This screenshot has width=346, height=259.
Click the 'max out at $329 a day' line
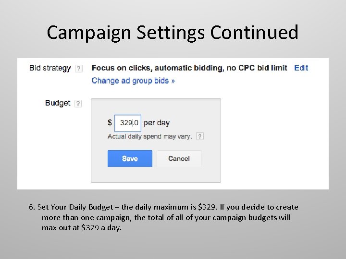(82, 227)
